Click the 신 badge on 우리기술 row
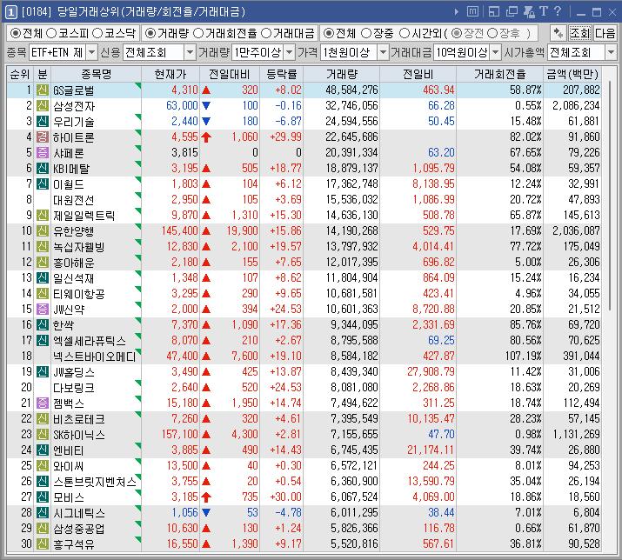Screen dimensions: 622x560 (x=43, y=122)
